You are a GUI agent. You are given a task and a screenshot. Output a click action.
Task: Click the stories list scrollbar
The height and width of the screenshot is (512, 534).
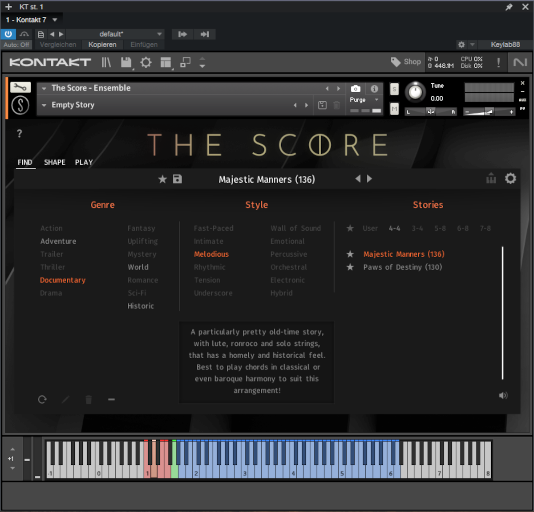(502, 313)
